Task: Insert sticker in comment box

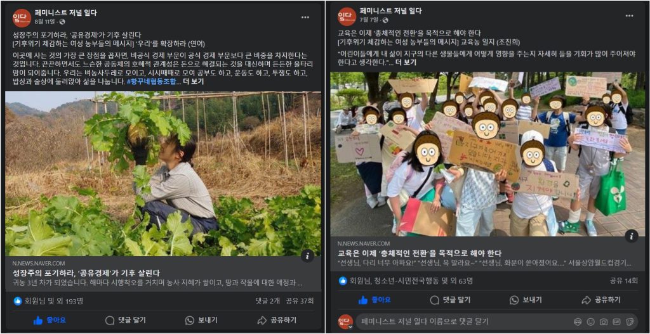Action: point(629,321)
